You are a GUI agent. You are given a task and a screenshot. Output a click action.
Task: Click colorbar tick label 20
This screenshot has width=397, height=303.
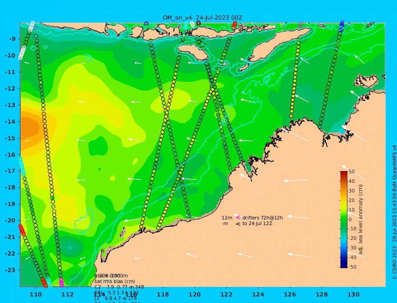pyautogui.click(x=352, y=200)
